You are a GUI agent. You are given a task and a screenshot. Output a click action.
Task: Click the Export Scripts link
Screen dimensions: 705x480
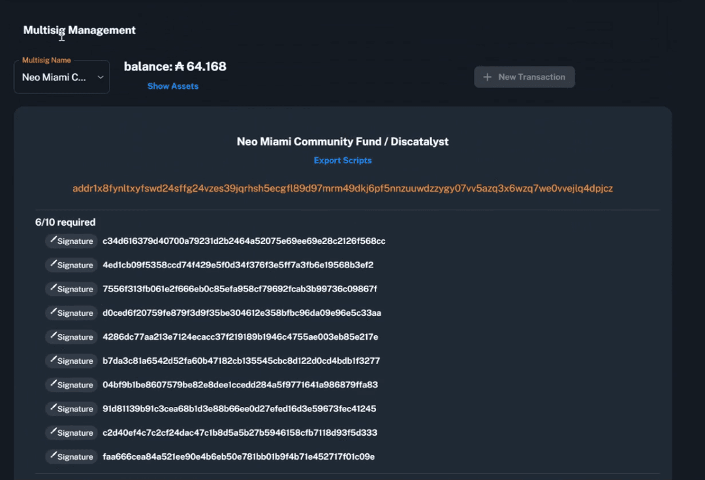(343, 160)
